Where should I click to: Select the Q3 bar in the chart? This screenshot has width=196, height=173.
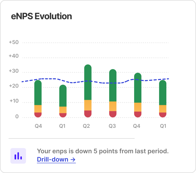click(113, 93)
